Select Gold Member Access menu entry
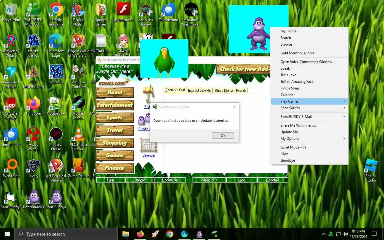Image resolution: width=384 pixels, height=240 pixels. [x=309, y=53]
